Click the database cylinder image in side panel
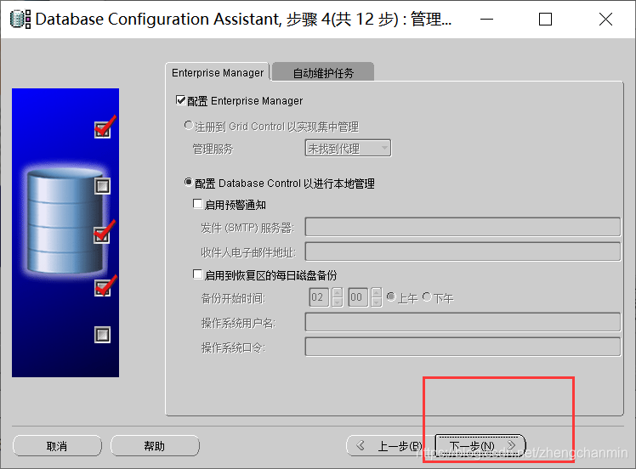The height and width of the screenshot is (469, 636). [x=65, y=221]
